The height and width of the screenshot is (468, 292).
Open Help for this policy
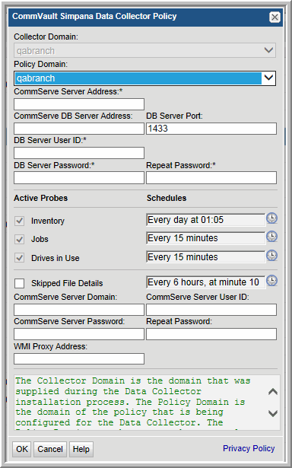click(81, 449)
